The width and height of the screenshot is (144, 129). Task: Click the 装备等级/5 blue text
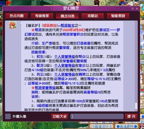coord(92,92)
